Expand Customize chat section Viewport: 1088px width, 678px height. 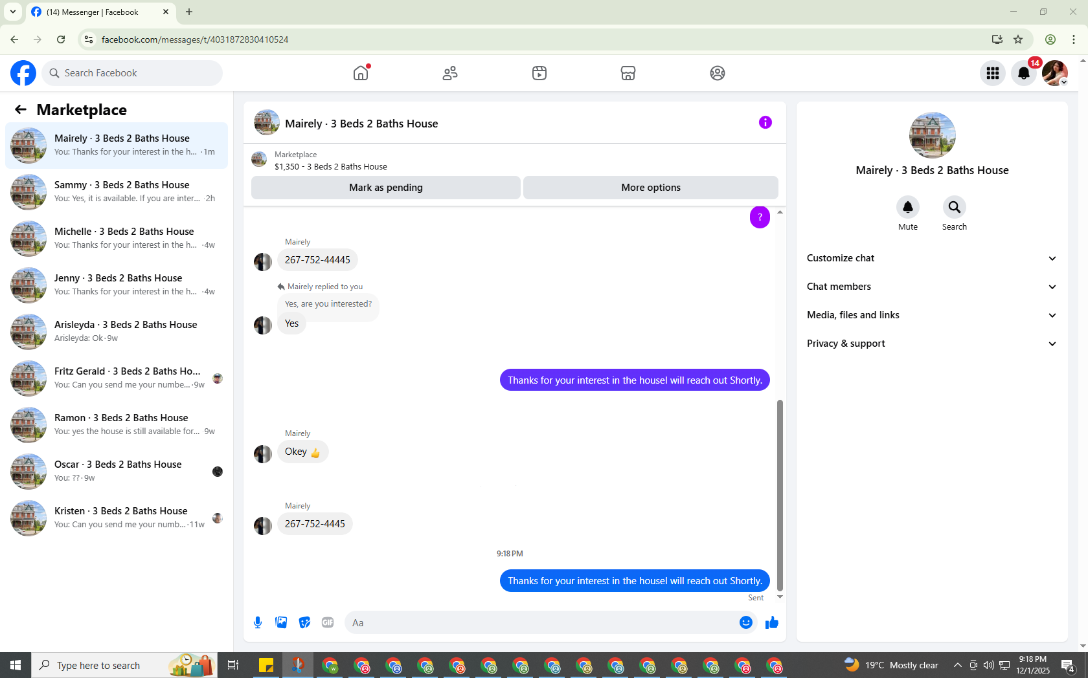[932, 258]
